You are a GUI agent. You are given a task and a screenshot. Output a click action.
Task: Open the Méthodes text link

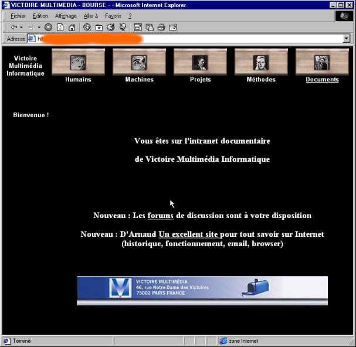261,80
